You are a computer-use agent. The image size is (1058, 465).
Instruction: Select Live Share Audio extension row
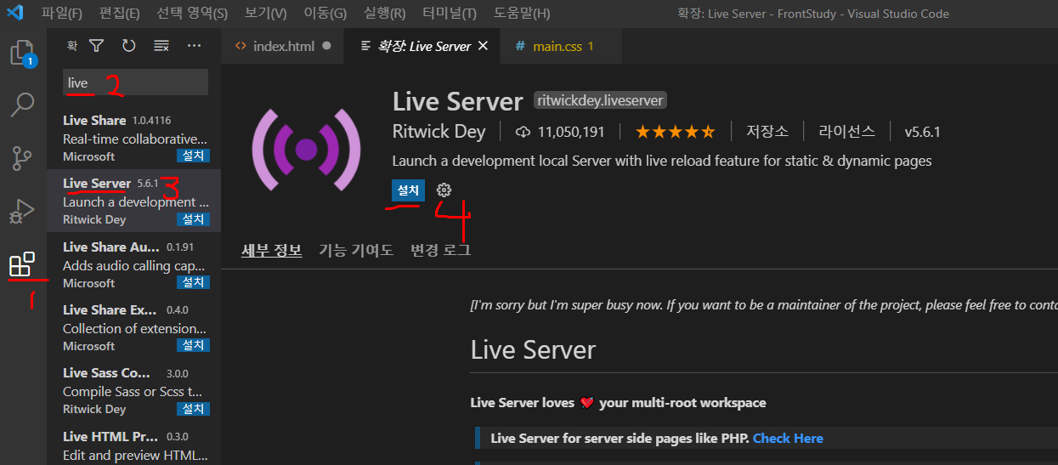[x=133, y=264]
